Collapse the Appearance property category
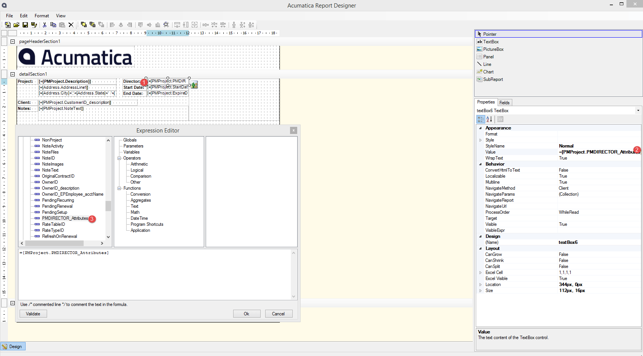The image size is (643, 356). [480, 128]
